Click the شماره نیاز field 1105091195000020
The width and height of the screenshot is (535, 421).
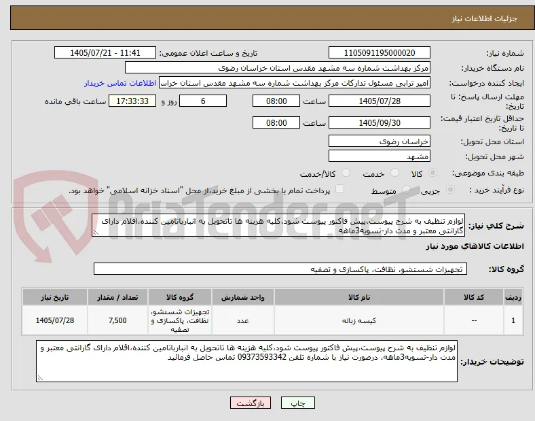pos(380,53)
